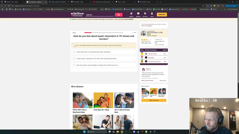Select "identify with queer characters" radio option
Image resolution: width=239 pixels, height=134 pixels.
click(x=74, y=52)
